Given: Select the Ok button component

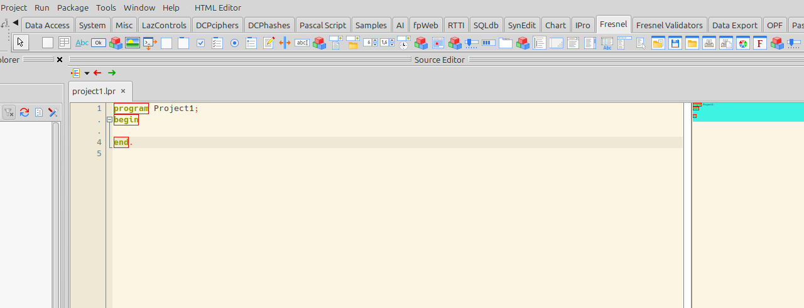Looking at the screenshot, I should pos(99,43).
